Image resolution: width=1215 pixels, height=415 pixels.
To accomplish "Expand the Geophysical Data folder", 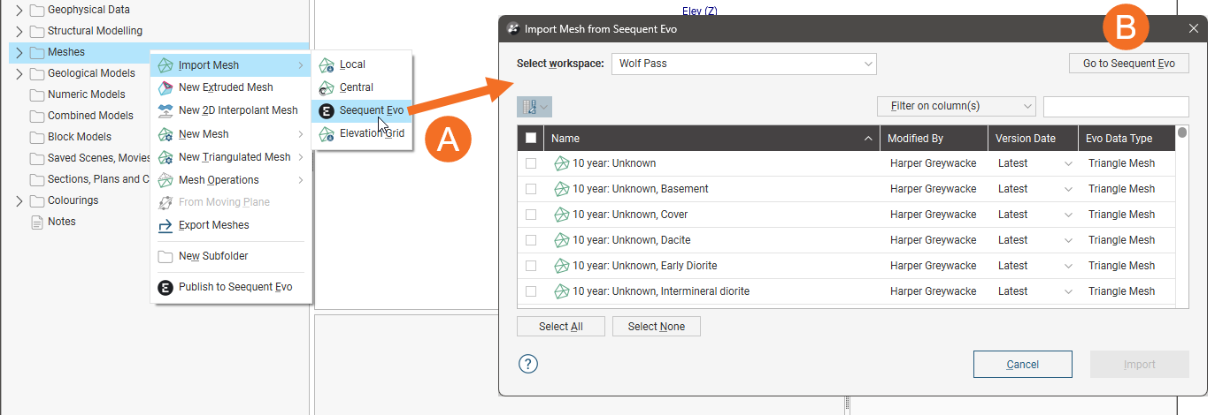I will point(19,10).
